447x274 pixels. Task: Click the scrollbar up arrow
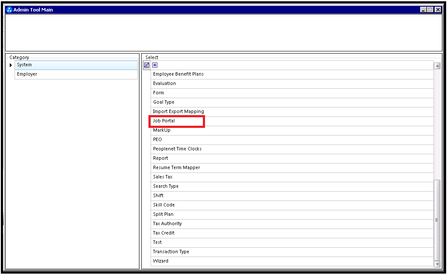pos(437,66)
